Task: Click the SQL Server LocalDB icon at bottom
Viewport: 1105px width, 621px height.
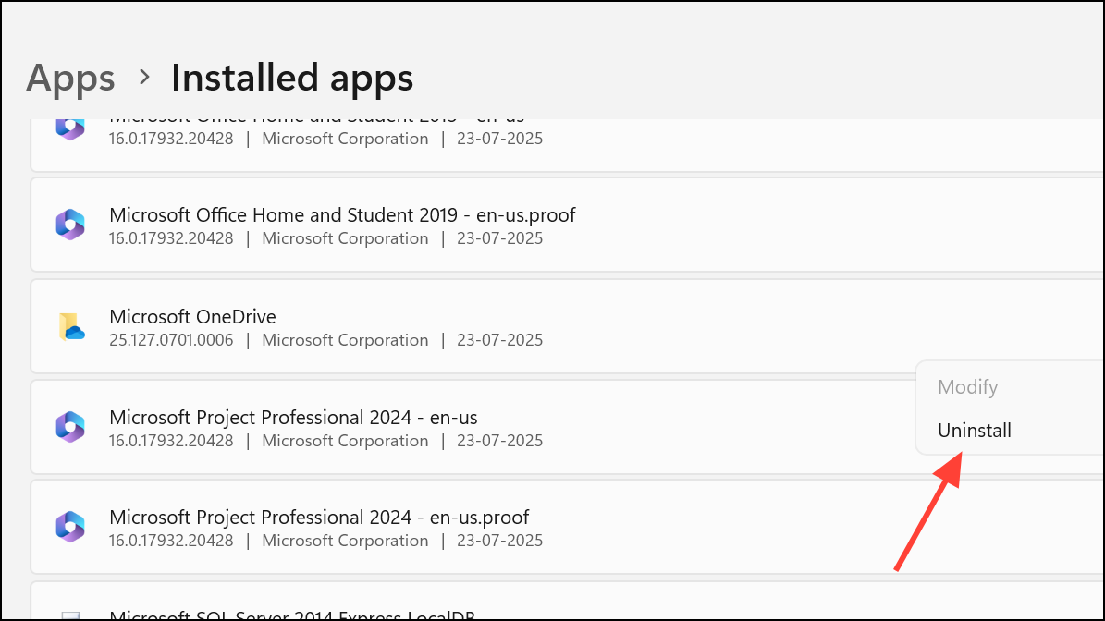Action: pyautogui.click(x=70, y=614)
